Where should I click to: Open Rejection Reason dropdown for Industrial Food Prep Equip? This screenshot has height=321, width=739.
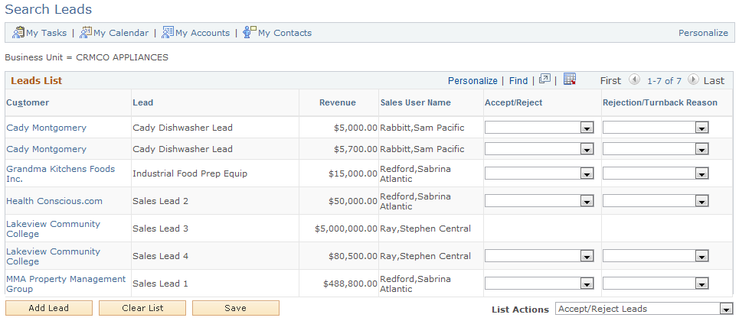coord(701,173)
